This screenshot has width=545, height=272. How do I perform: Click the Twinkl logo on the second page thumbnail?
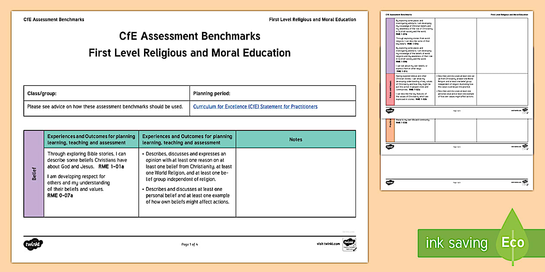pyautogui.click(x=390, y=111)
